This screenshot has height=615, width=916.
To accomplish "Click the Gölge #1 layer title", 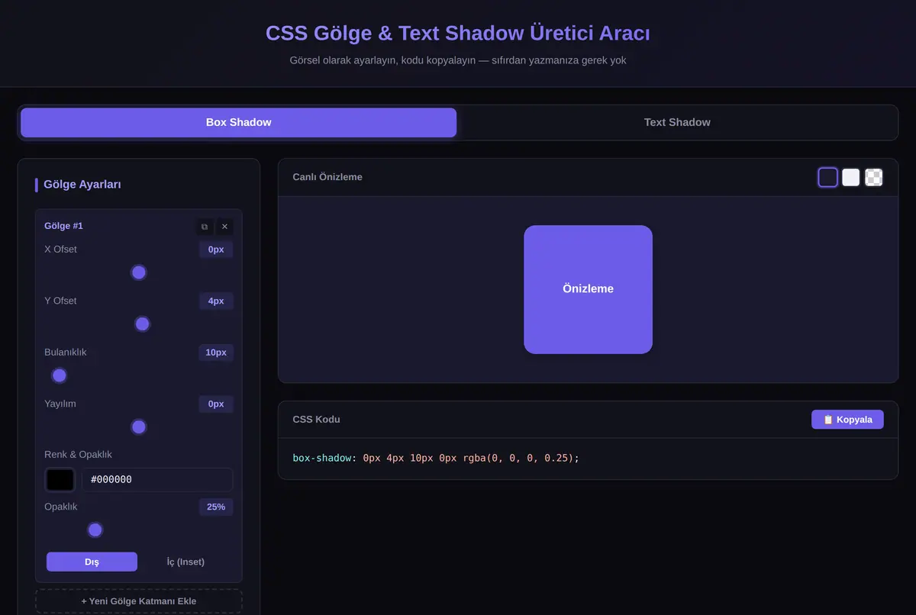I will (x=63, y=226).
